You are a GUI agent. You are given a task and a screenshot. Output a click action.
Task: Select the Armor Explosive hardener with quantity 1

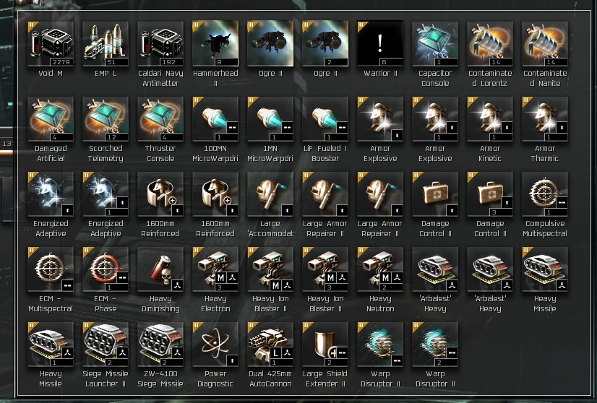tap(434, 119)
